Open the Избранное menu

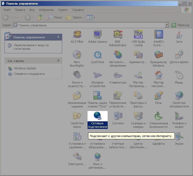[46, 10]
